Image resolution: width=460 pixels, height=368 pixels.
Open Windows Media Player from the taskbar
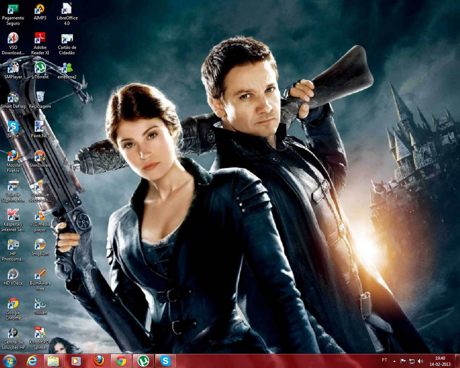click(76, 361)
